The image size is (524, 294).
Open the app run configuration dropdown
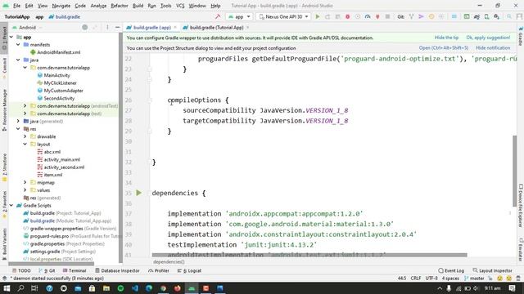pyautogui.click(x=239, y=16)
